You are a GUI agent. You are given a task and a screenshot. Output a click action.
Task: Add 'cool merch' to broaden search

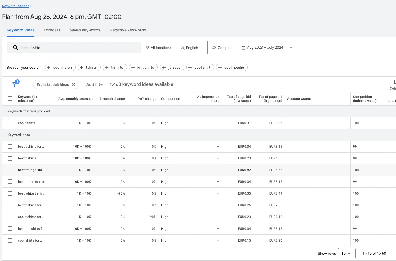60,67
